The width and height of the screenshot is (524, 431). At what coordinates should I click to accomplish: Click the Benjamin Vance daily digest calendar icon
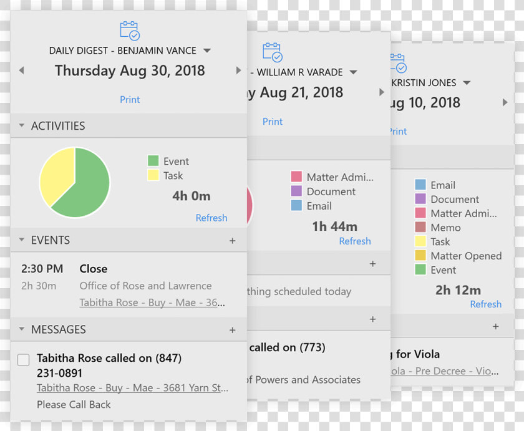tap(130, 31)
